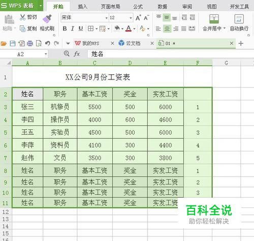Expand quick access toolbar dropdown
The image size is (254, 241).
click(68, 43)
